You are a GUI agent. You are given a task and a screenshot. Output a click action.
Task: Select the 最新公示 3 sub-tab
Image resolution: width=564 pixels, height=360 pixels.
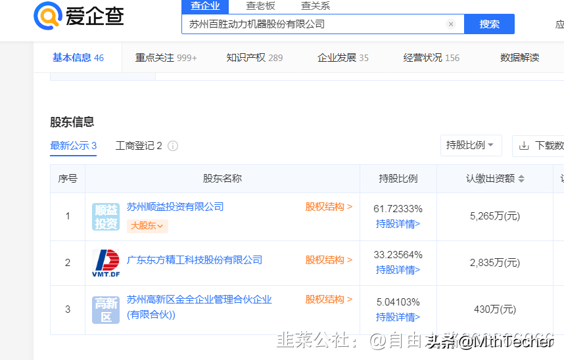74,146
